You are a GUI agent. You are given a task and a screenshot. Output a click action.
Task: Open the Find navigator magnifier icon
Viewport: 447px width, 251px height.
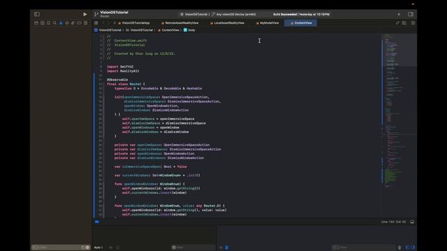[54, 23]
